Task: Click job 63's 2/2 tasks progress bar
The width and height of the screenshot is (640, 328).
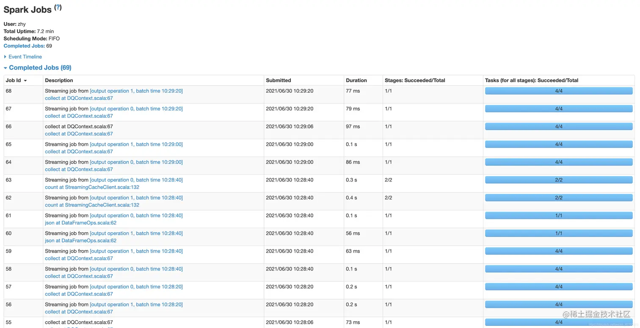Action: pos(559,180)
